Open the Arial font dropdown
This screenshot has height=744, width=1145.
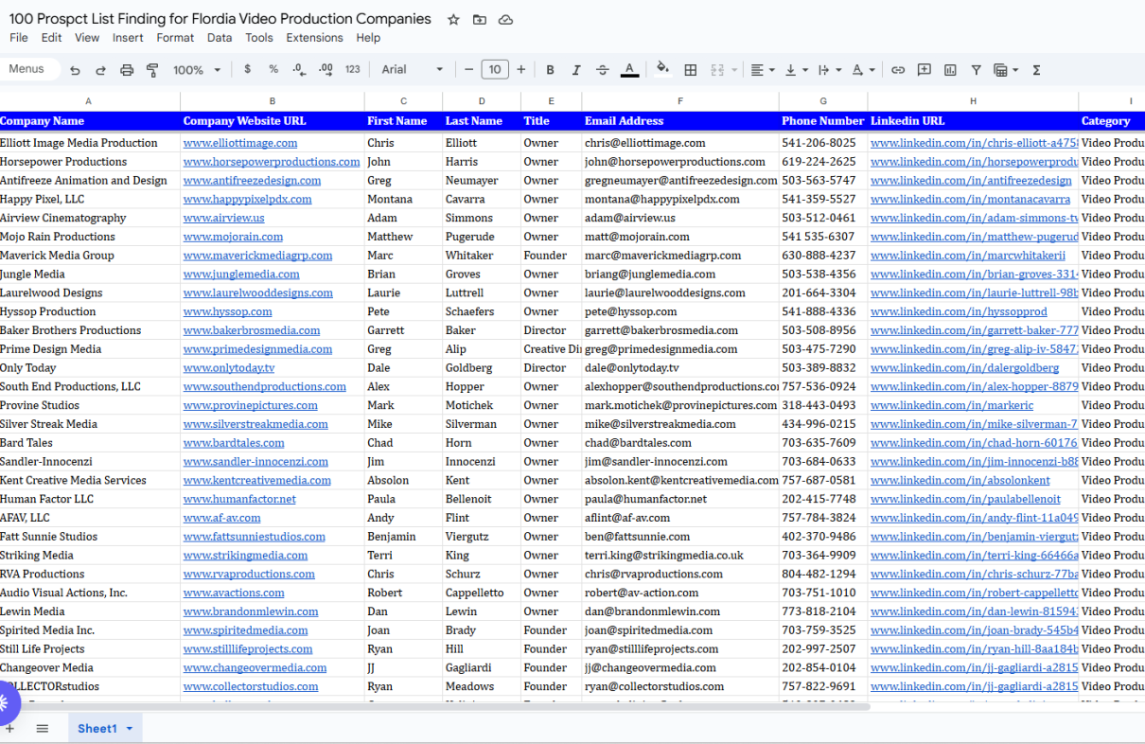tap(412, 69)
